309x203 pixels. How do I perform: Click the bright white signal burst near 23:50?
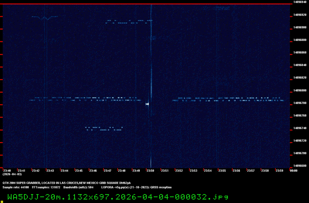point(147,104)
